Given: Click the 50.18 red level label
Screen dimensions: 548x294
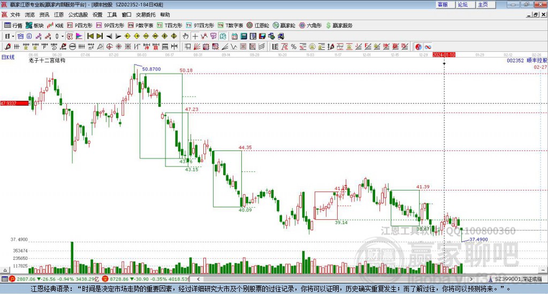Looking at the screenshot, I should click(186, 70).
